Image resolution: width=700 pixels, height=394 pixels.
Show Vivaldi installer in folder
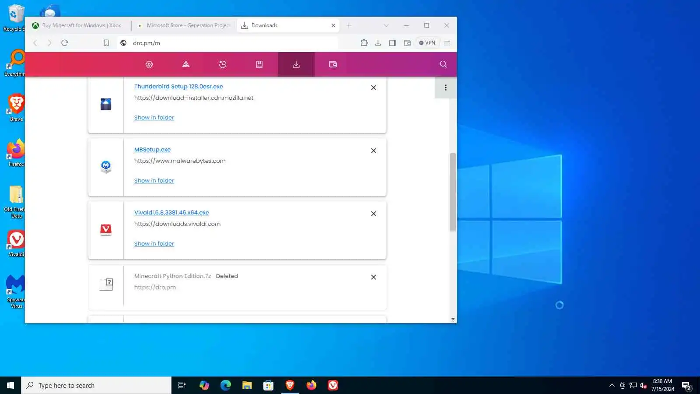[x=154, y=243]
